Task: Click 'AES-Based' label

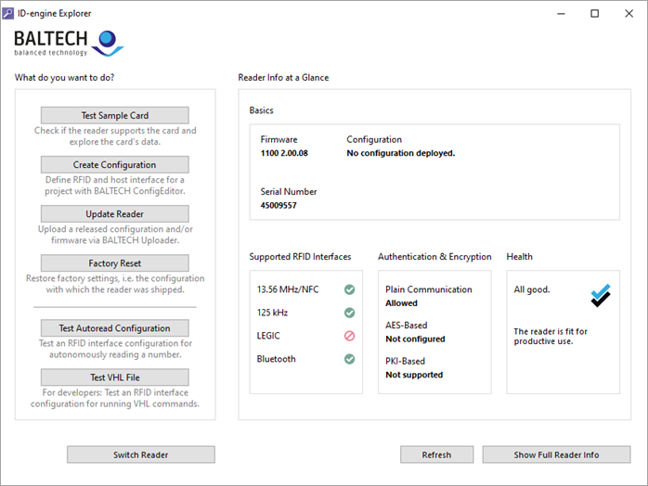Action: 407,326
